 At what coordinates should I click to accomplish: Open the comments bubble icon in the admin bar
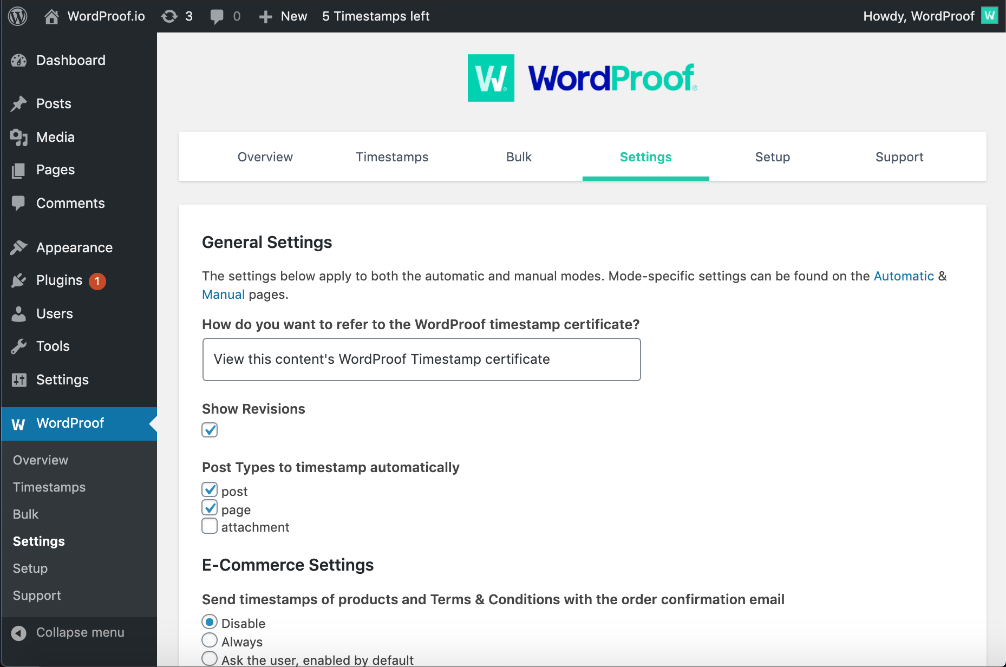217,16
